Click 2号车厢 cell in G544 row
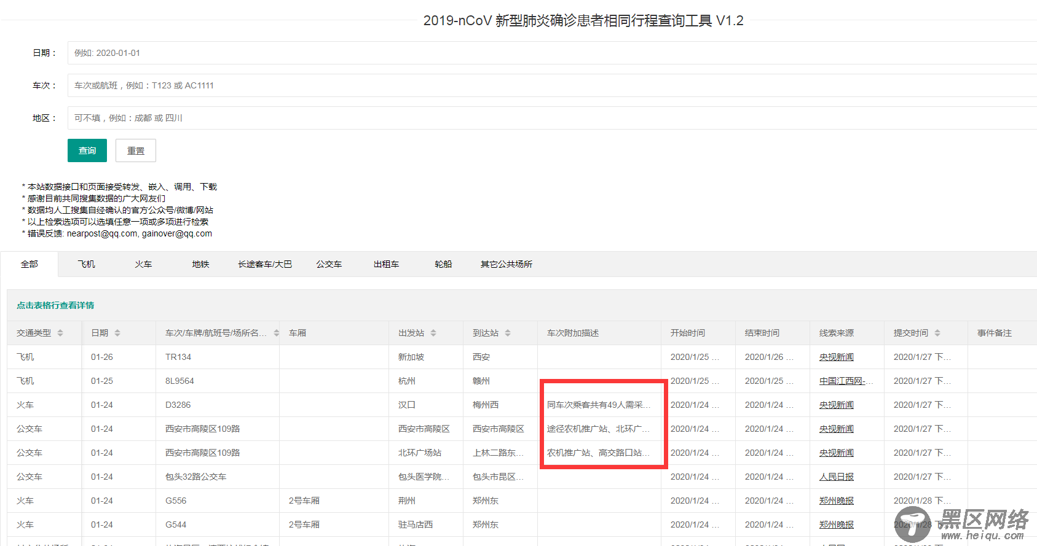Viewport: 1037px width, 546px height. pyautogui.click(x=334, y=525)
